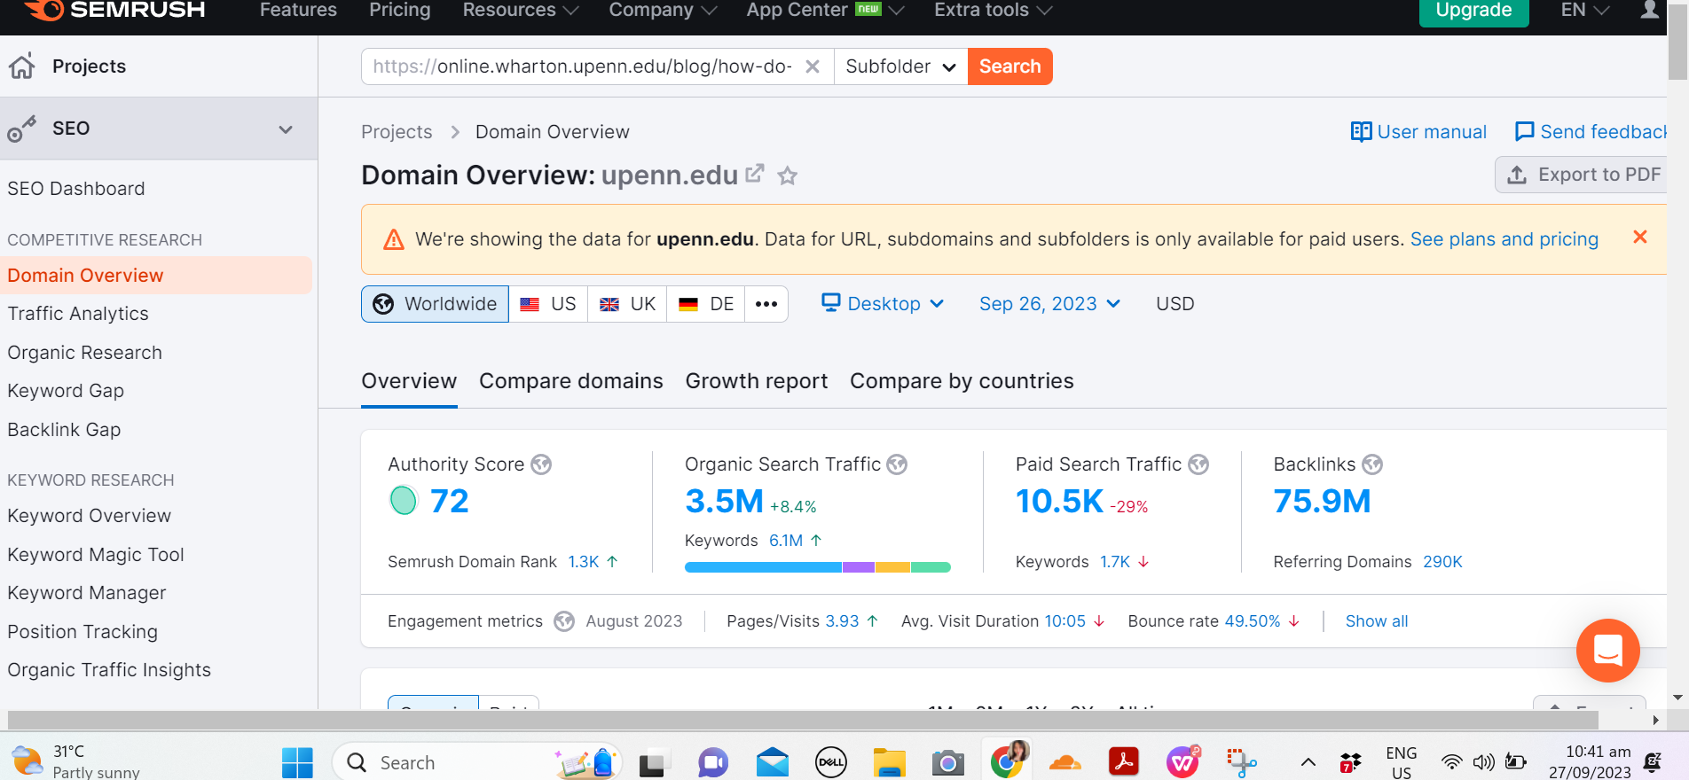This screenshot has height=780, width=1689.
Task: Click the Projects home icon
Action: tap(22, 66)
